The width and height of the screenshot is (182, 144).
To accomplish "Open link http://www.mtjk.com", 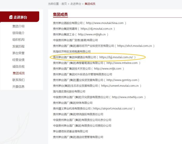I will click(108, 68).
